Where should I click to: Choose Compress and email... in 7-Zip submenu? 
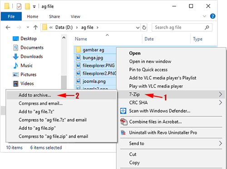tap(61, 104)
